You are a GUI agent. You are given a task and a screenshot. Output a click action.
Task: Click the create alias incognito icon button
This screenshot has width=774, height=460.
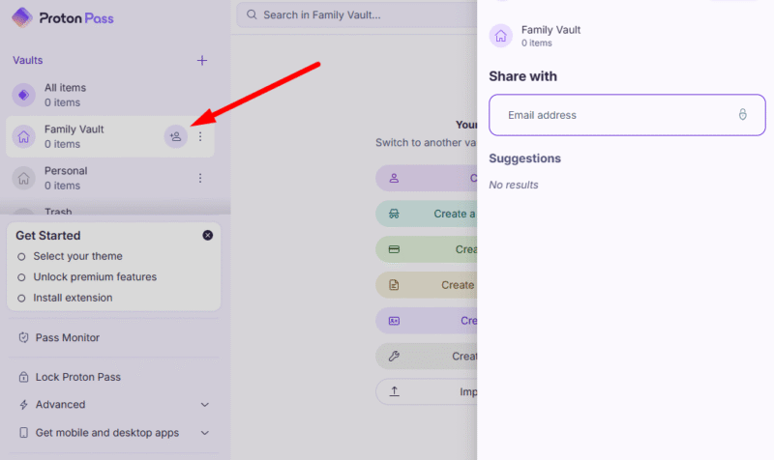(394, 214)
